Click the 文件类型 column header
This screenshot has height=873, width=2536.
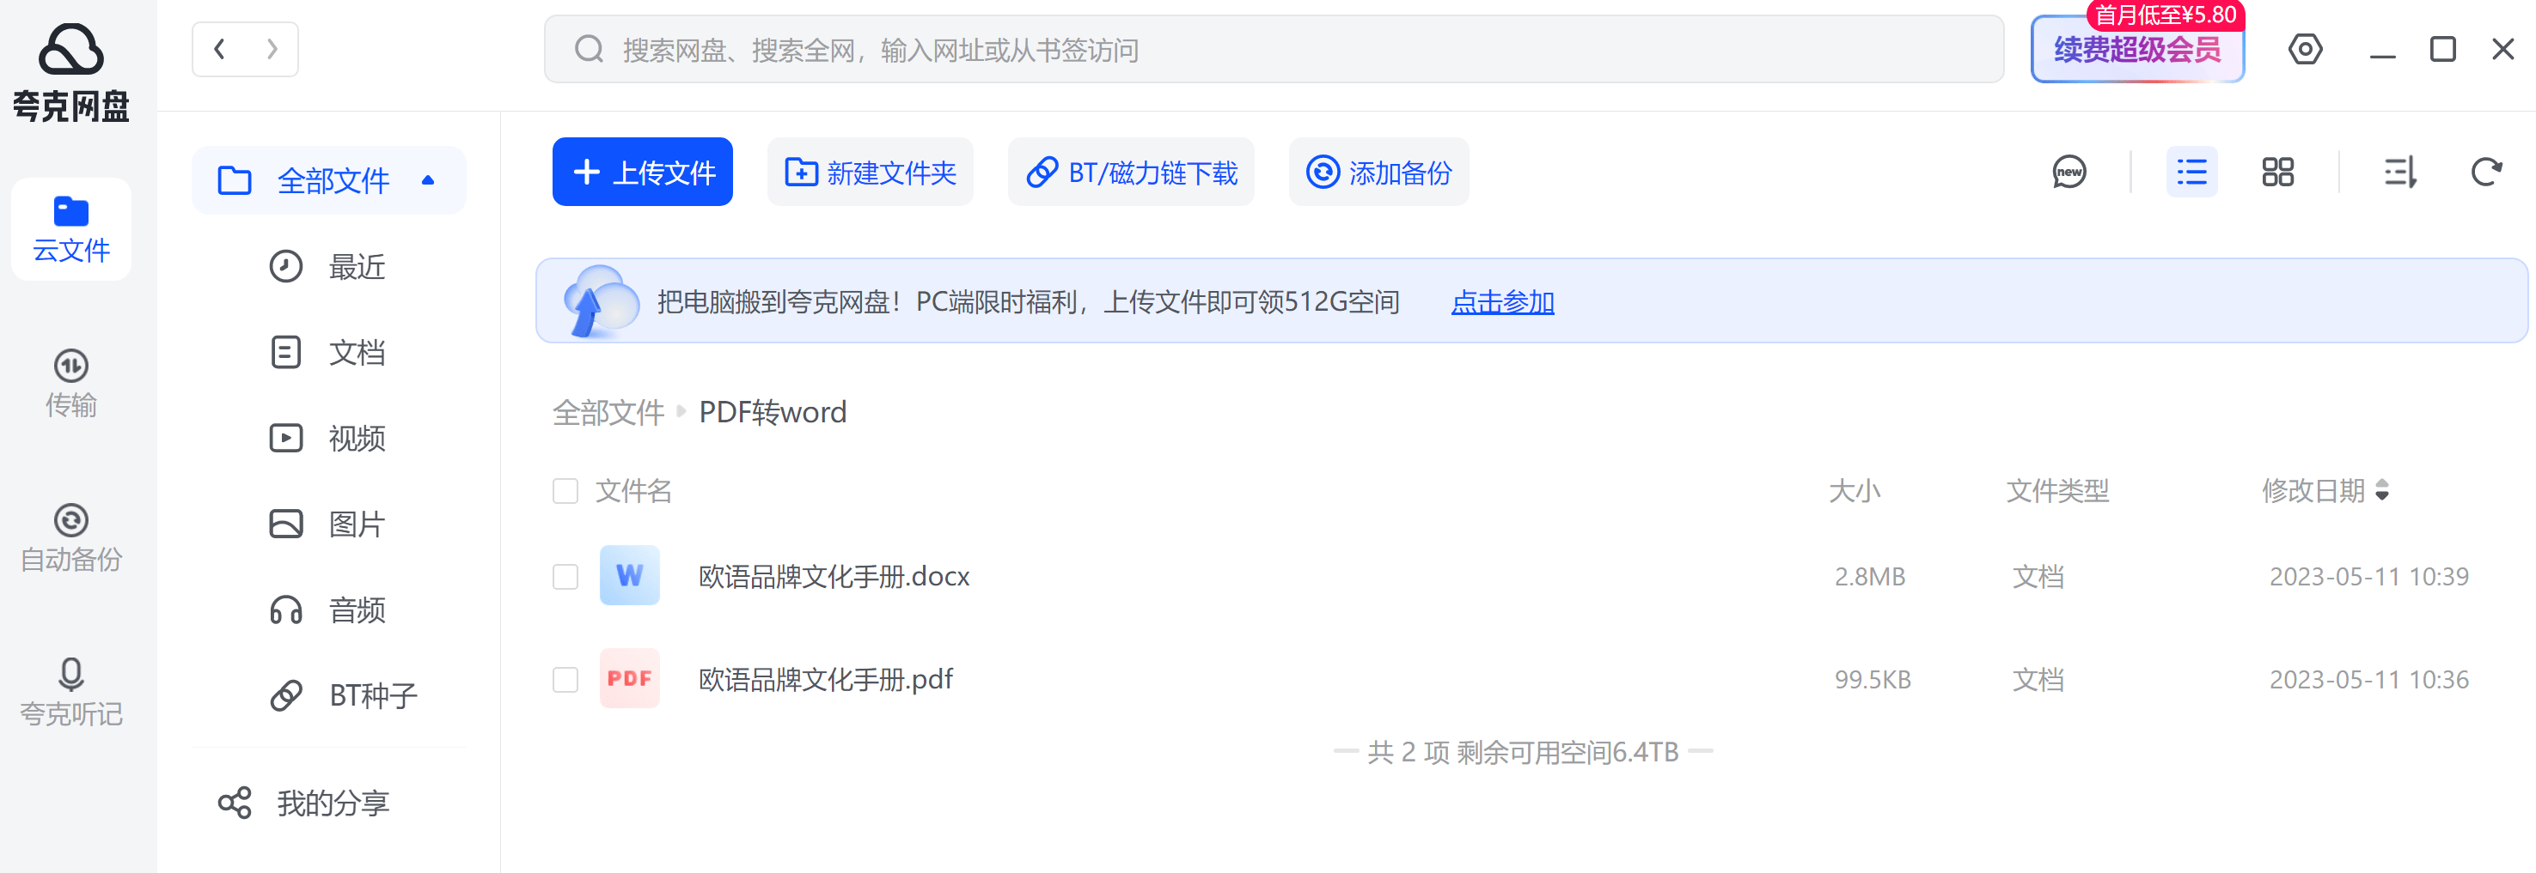tap(2057, 490)
